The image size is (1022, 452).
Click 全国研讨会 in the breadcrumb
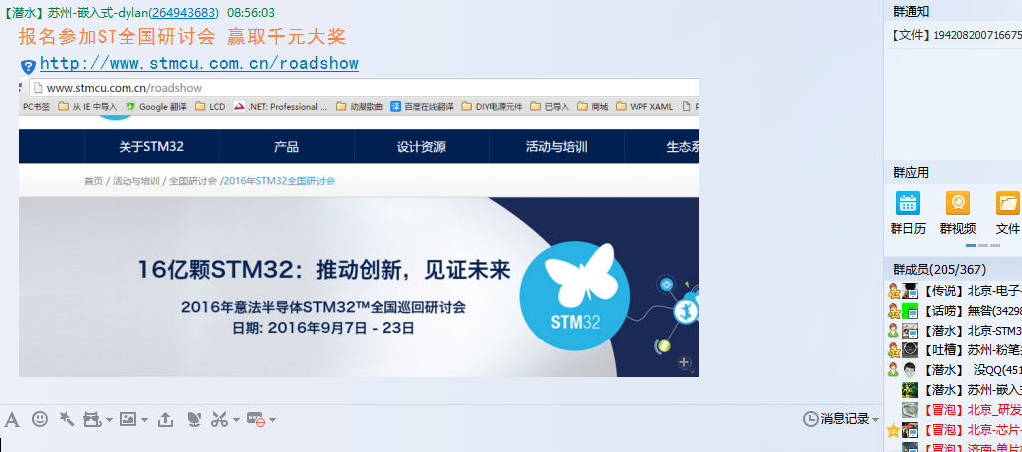click(193, 181)
